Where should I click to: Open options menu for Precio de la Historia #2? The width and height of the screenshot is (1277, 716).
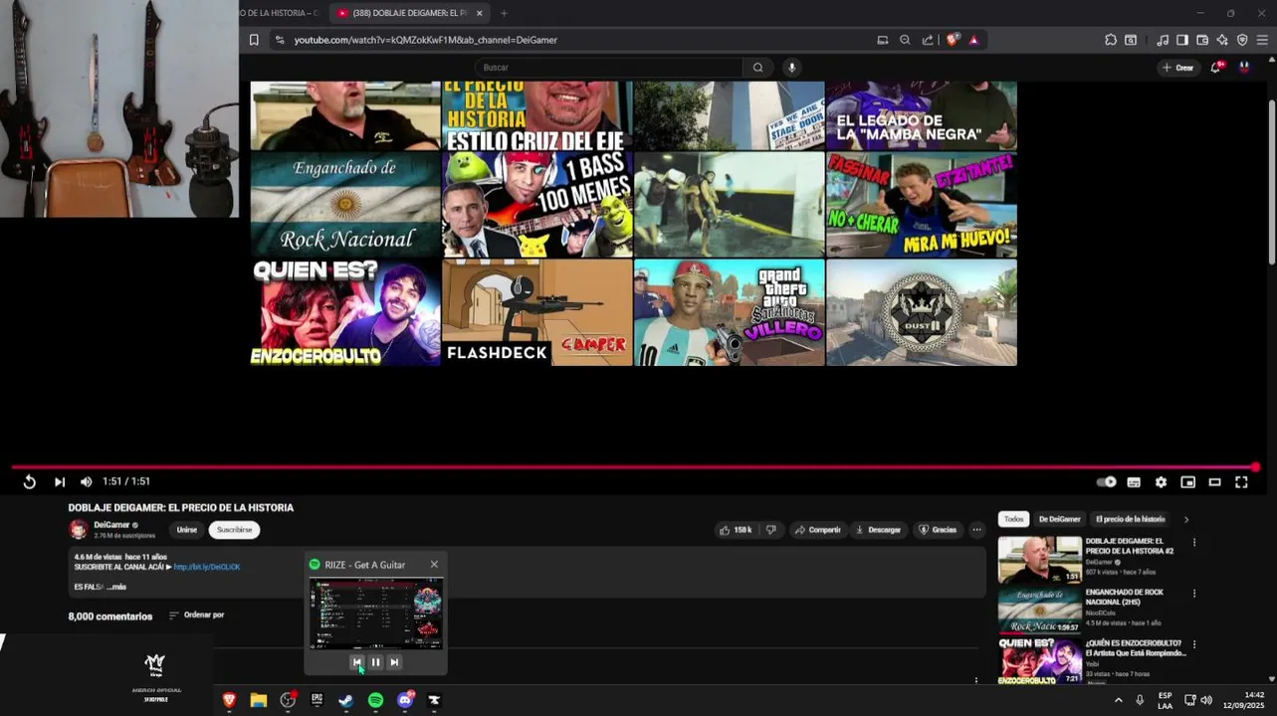point(1194,543)
